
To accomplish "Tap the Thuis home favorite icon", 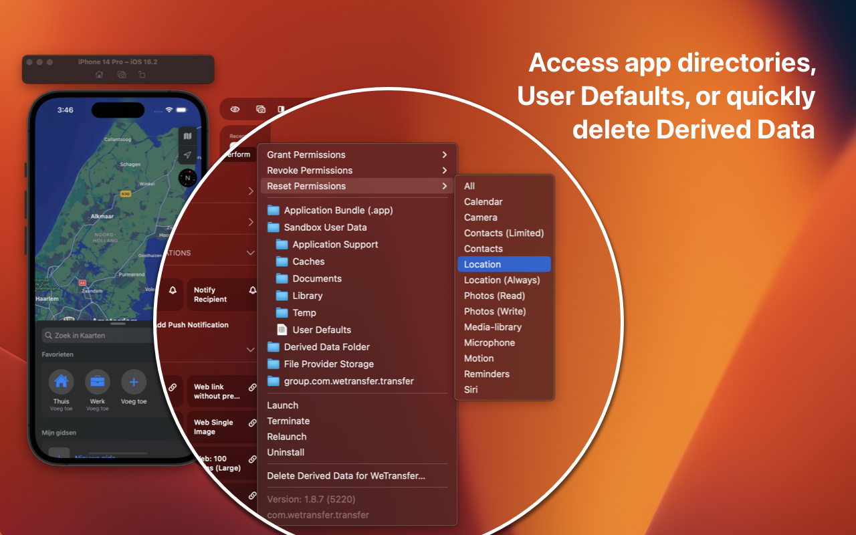I will (61, 382).
